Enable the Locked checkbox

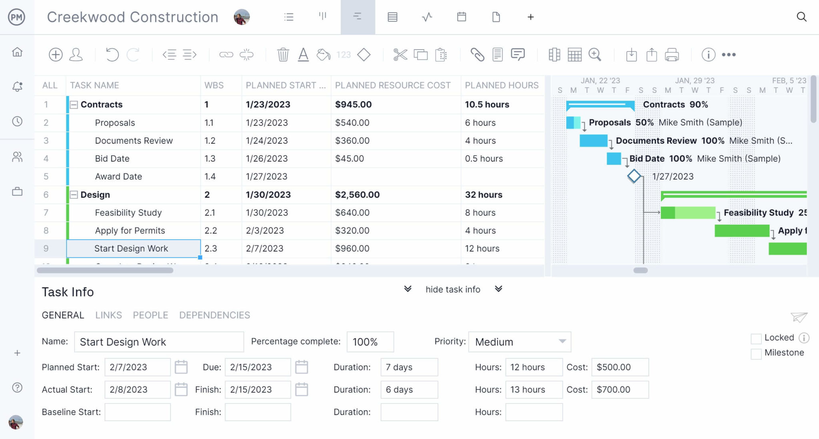coord(756,339)
